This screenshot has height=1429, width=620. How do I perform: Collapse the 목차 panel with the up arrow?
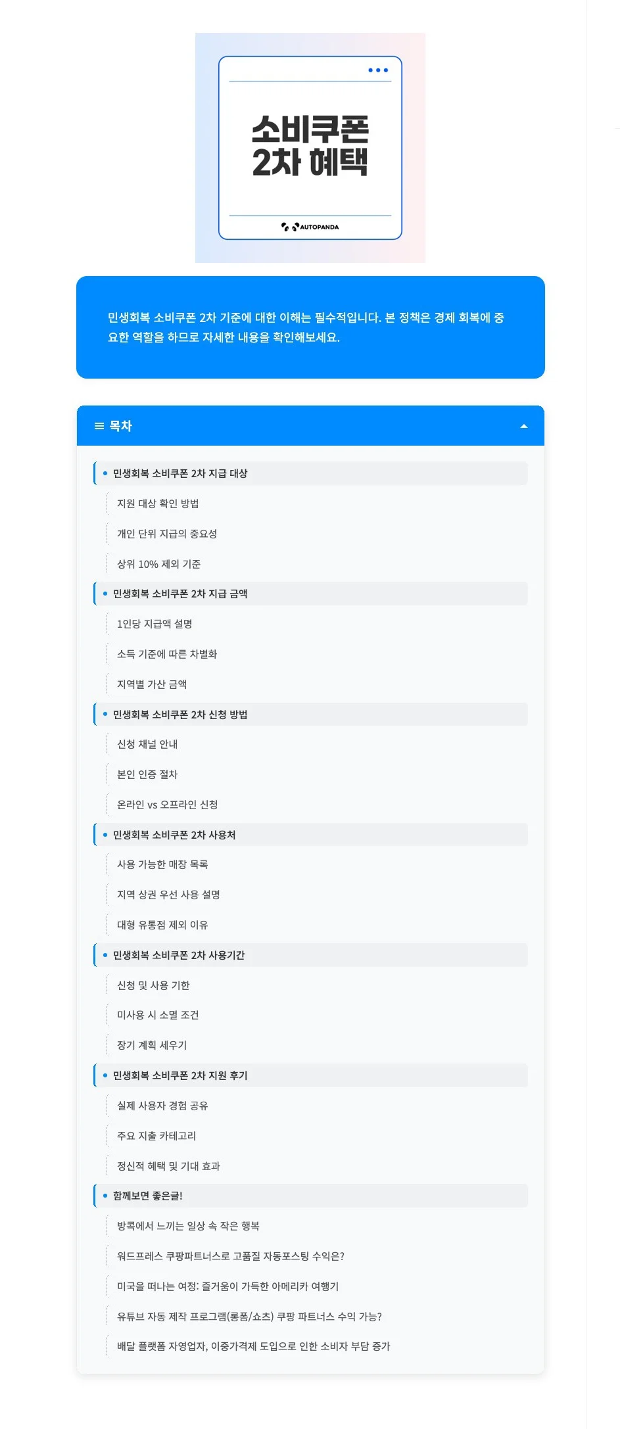tap(524, 425)
